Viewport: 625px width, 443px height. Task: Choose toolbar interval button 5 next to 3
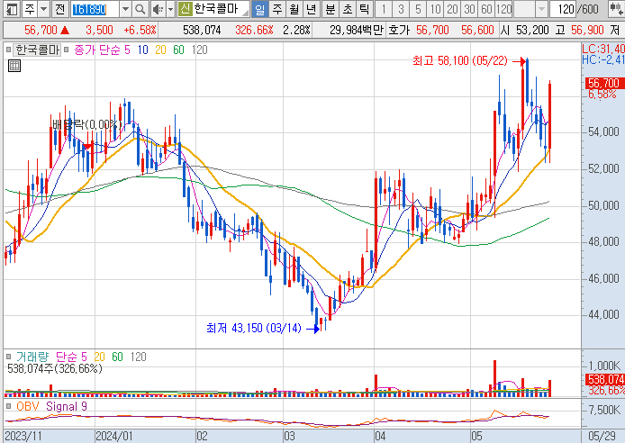(418, 9)
